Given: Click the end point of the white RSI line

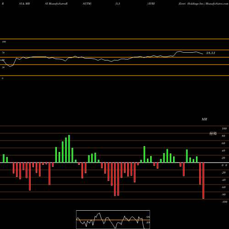Looking at the screenshot, I should point(203,54).
